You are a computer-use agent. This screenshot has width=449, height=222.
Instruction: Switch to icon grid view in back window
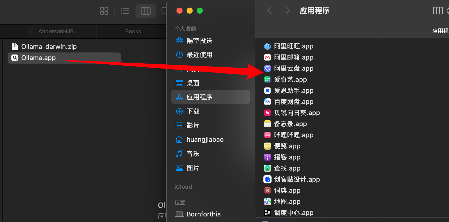click(104, 11)
